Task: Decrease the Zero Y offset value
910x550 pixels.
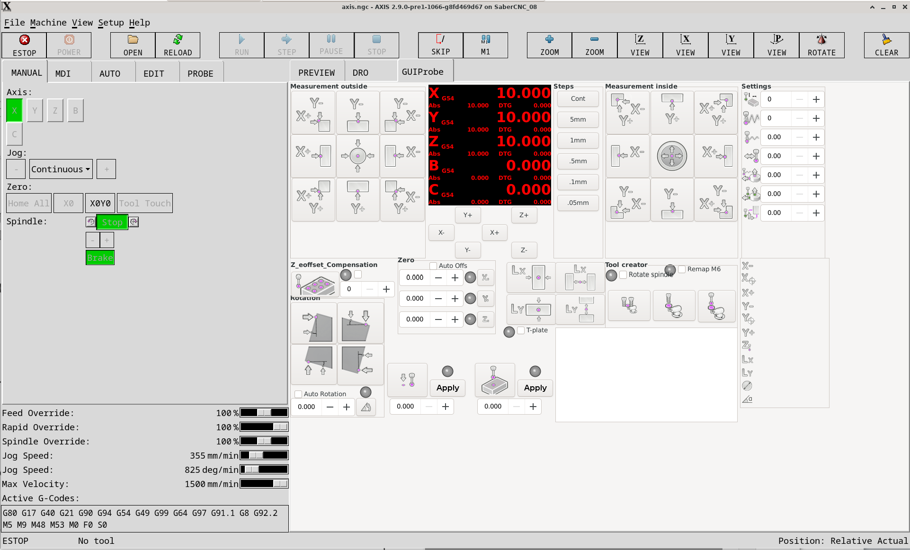Action: [438, 298]
